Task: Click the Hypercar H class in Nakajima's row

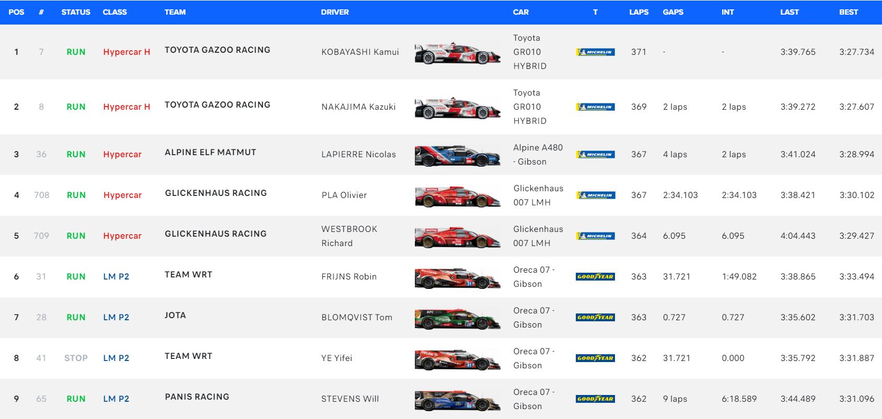Action: pos(126,107)
